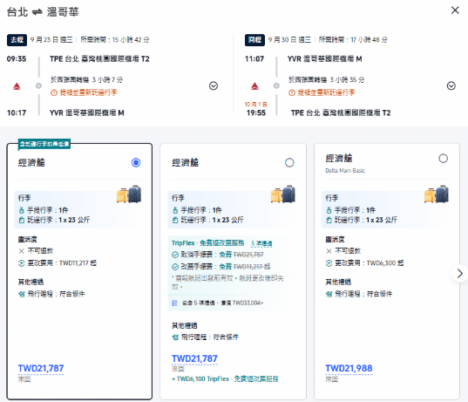Viewport: 468px width, 402px height.
Task: Expand outbound flight layover details chevron
Action: click(214, 86)
